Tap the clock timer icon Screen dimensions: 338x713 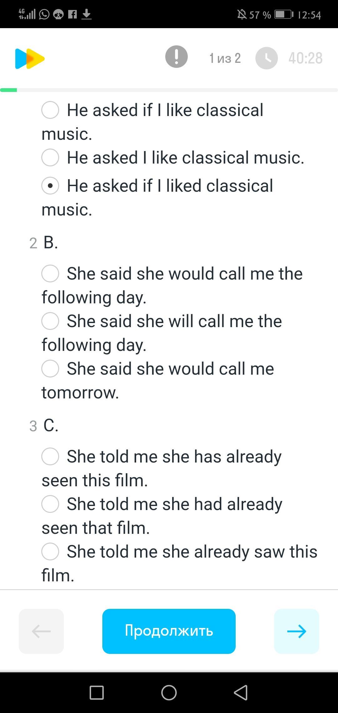tap(266, 58)
